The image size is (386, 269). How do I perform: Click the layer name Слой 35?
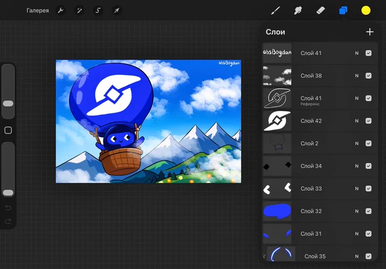(x=315, y=256)
